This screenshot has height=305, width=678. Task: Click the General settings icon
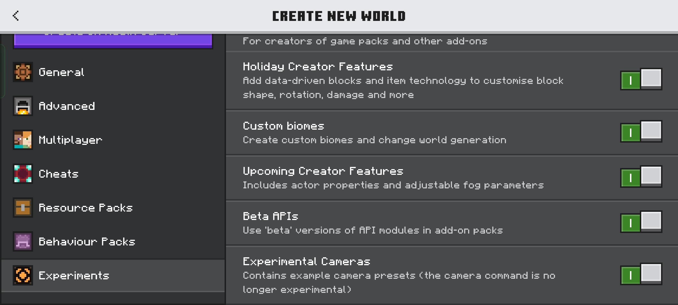pos(23,72)
